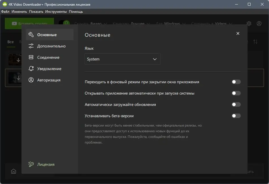Click the Вставить ссылку button

pos(29,23)
